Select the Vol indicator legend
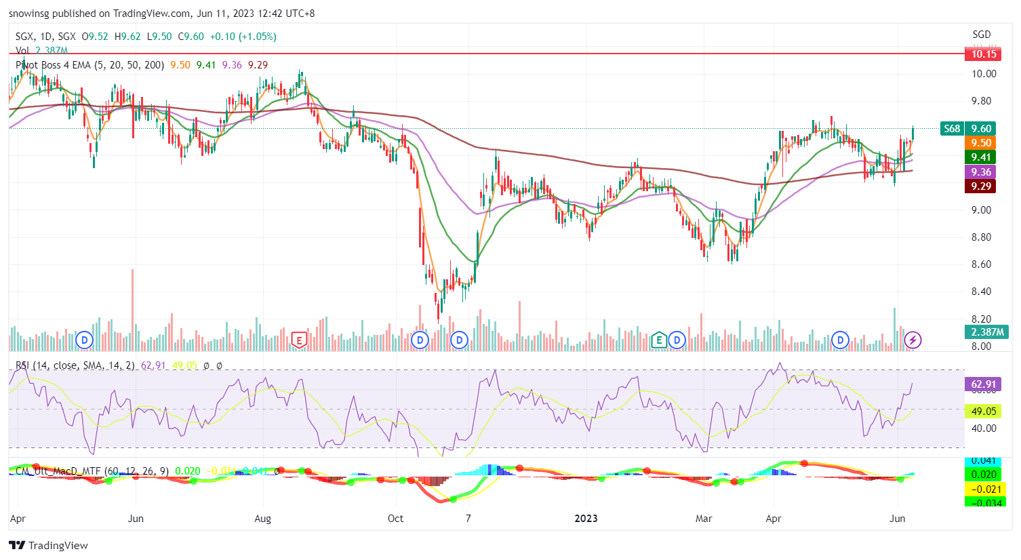 (x=22, y=51)
